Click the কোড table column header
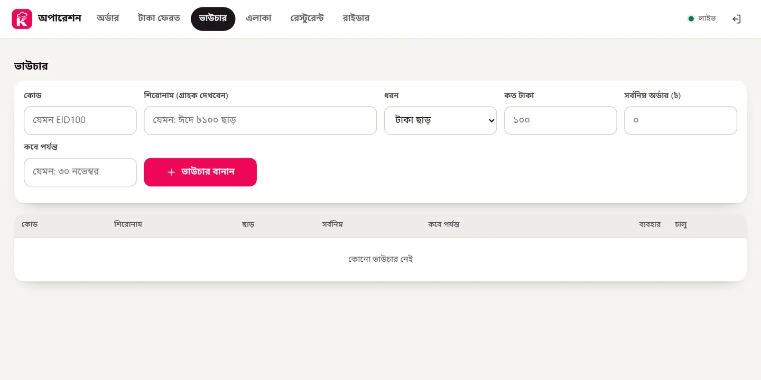 30,224
